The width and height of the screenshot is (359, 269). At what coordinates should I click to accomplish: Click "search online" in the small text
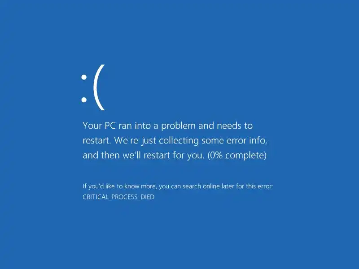click(201, 186)
